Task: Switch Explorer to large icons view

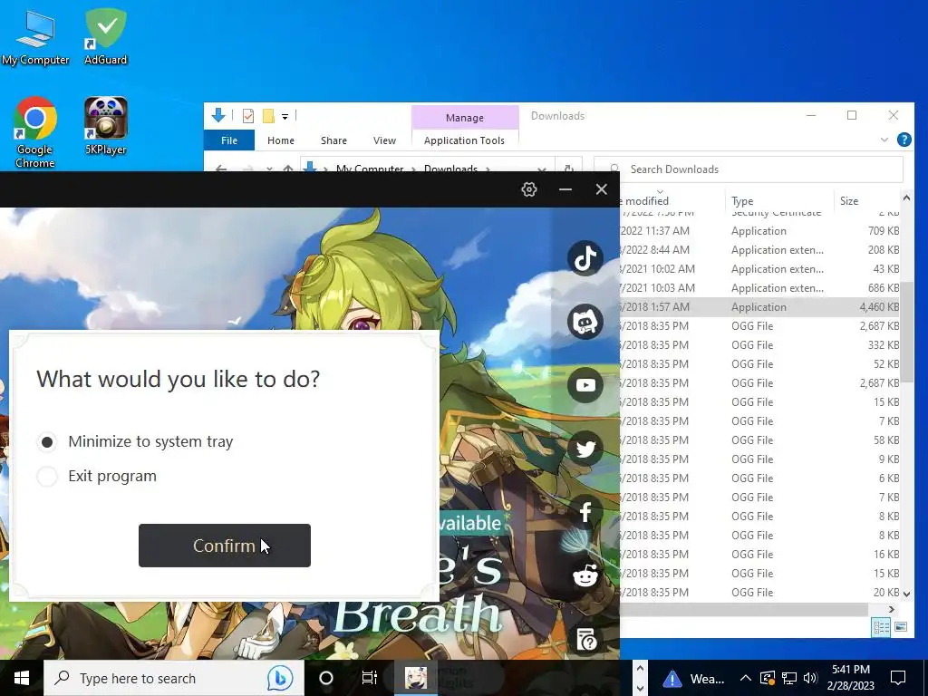Action: click(x=901, y=627)
